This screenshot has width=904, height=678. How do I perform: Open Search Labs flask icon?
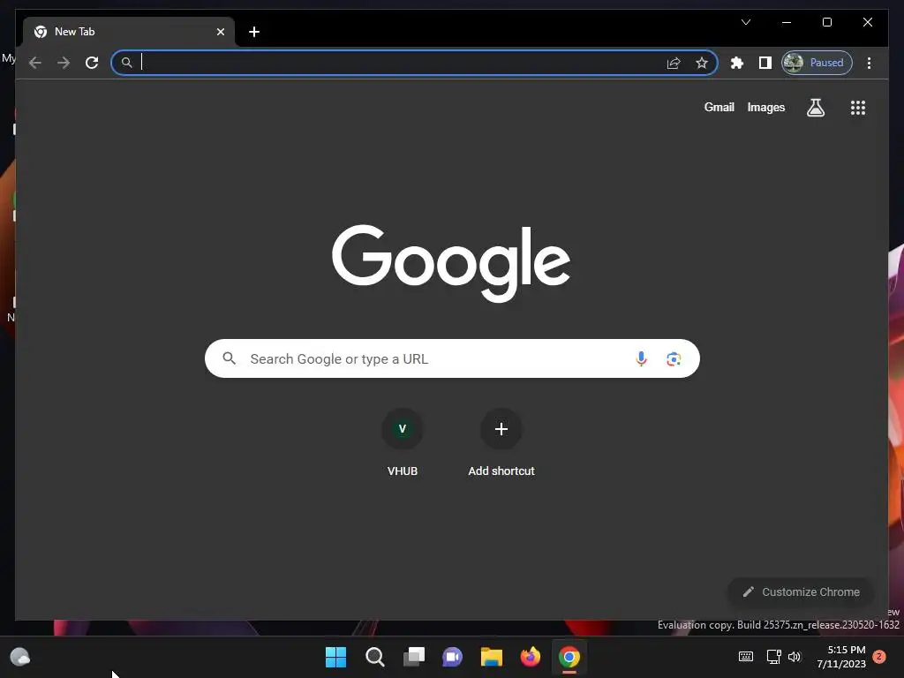815,107
